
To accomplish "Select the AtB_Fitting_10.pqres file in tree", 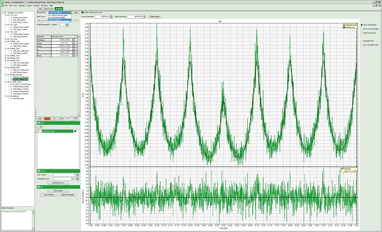I will tap(20, 80).
